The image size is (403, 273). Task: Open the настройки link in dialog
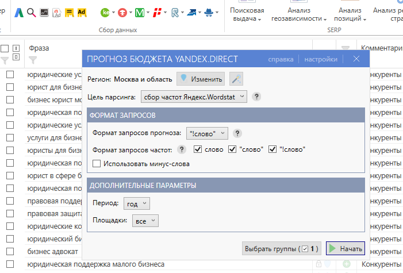[321, 59]
